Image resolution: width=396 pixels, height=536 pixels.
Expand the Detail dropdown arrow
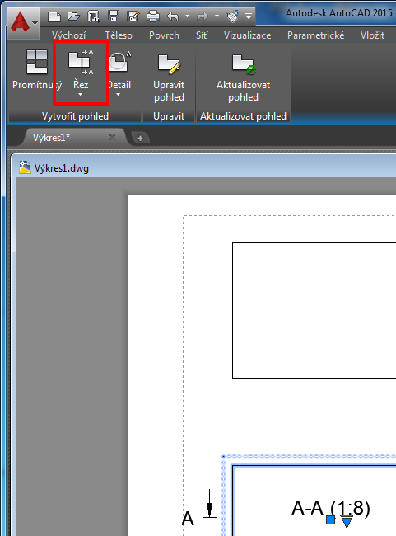(x=118, y=94)
